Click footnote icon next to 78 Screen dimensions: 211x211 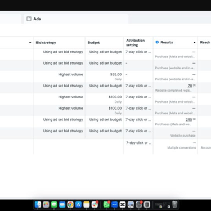[x=194, y=85]
